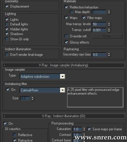Click the Override mtl None button
The image size is (127, 142).
pyautogui.click(x=107, y=36)
